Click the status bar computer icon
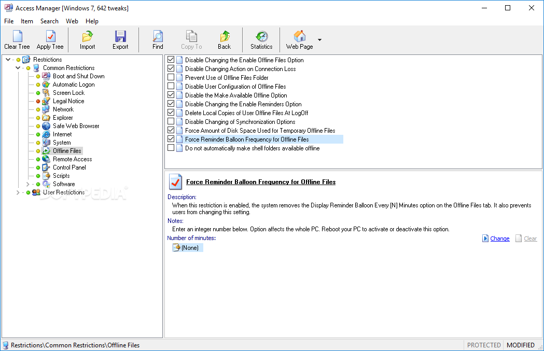The width and height of the screenshot is (544, 351). 6,345
